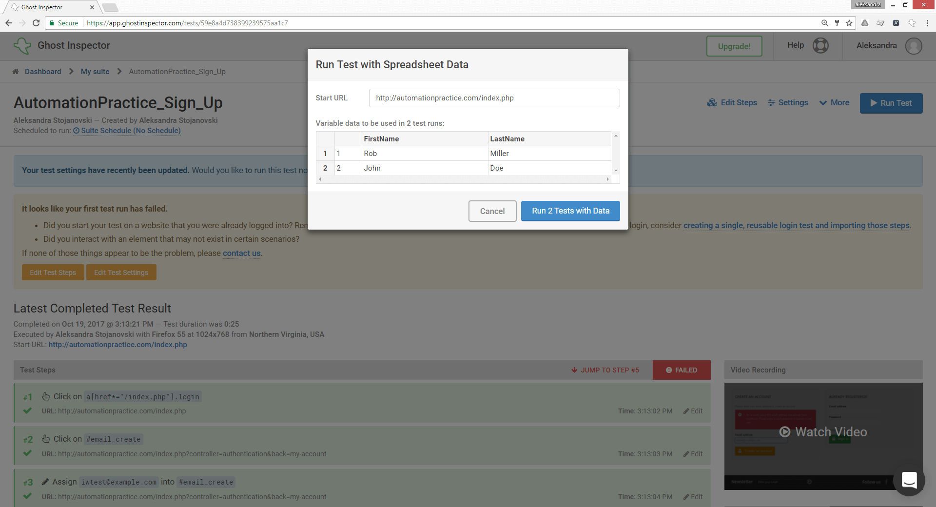Click the Google Drive extension icon
936x507 pixels.
(x=865, y=23)
